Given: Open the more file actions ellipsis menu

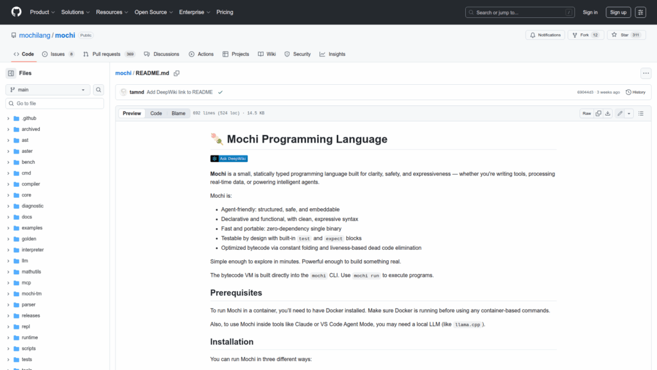Looking at the screenshot, I should (645, 73).
